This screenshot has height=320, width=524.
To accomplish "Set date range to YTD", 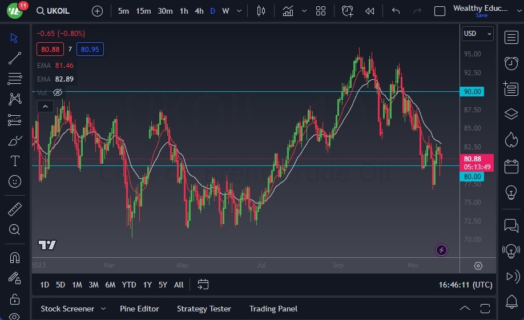I will click(x=128, y=285).
